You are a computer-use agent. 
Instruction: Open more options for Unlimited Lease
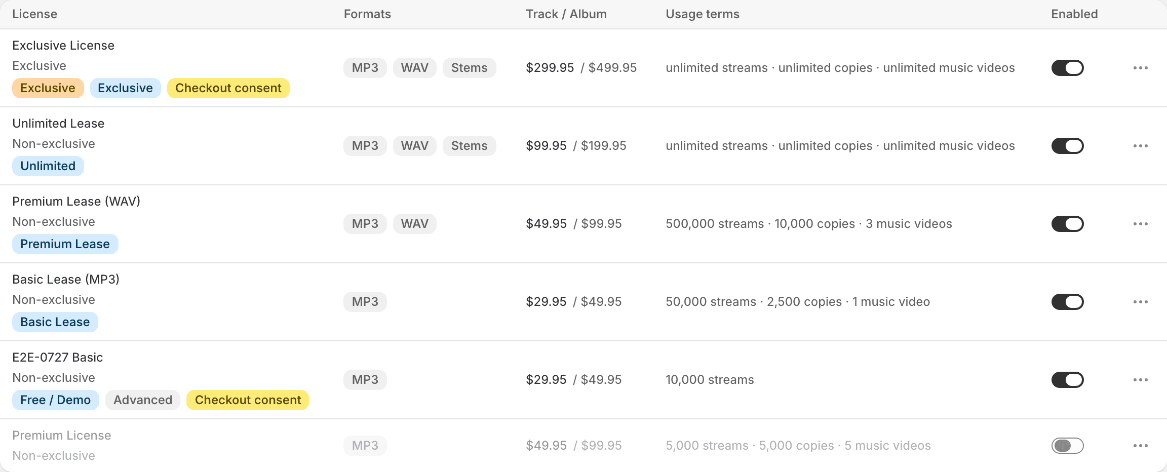tap(1140, 146)
